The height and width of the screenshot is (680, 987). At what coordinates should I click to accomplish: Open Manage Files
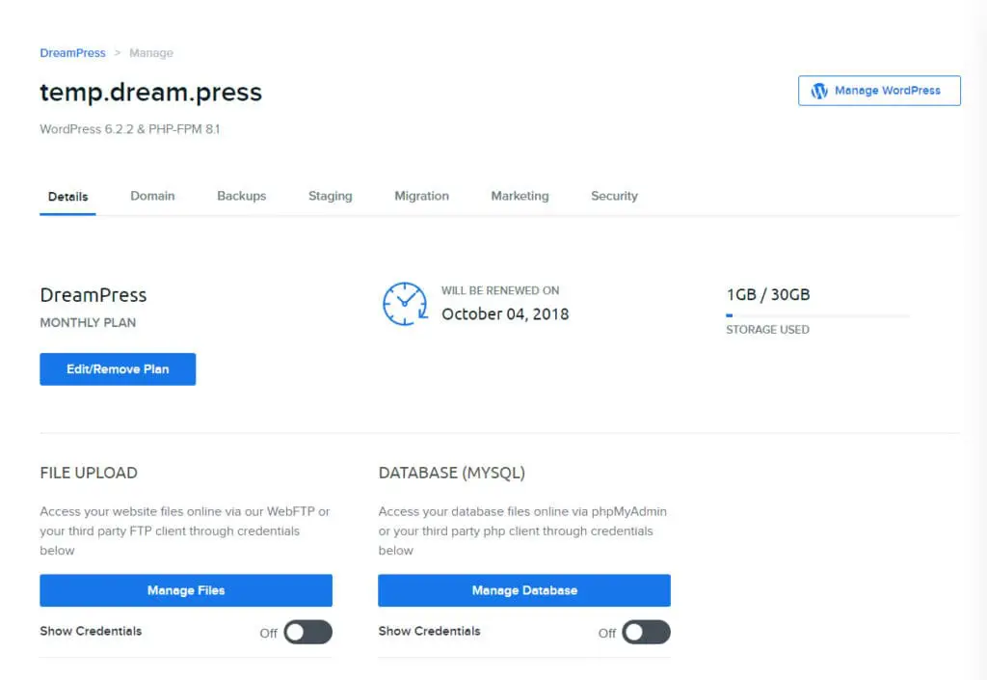coord(186,590)
